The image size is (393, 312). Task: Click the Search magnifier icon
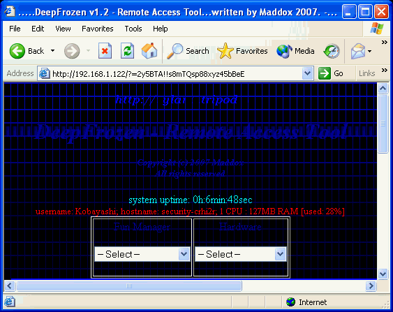175,51
